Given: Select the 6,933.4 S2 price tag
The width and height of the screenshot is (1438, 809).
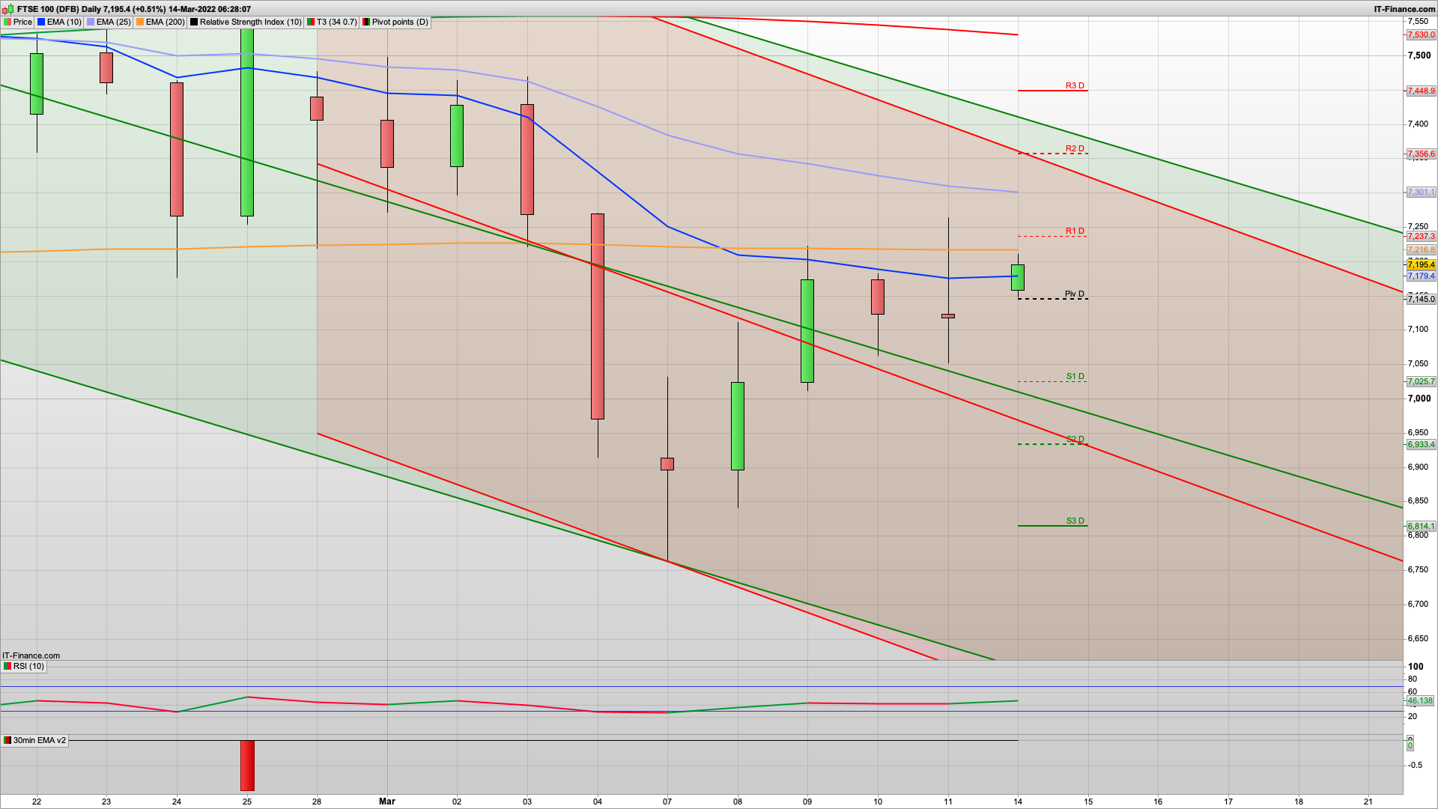Looking at the screenshot, I should coord(1421,444).
